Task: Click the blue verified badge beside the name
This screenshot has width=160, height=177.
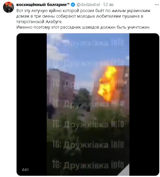Action: 73,5
